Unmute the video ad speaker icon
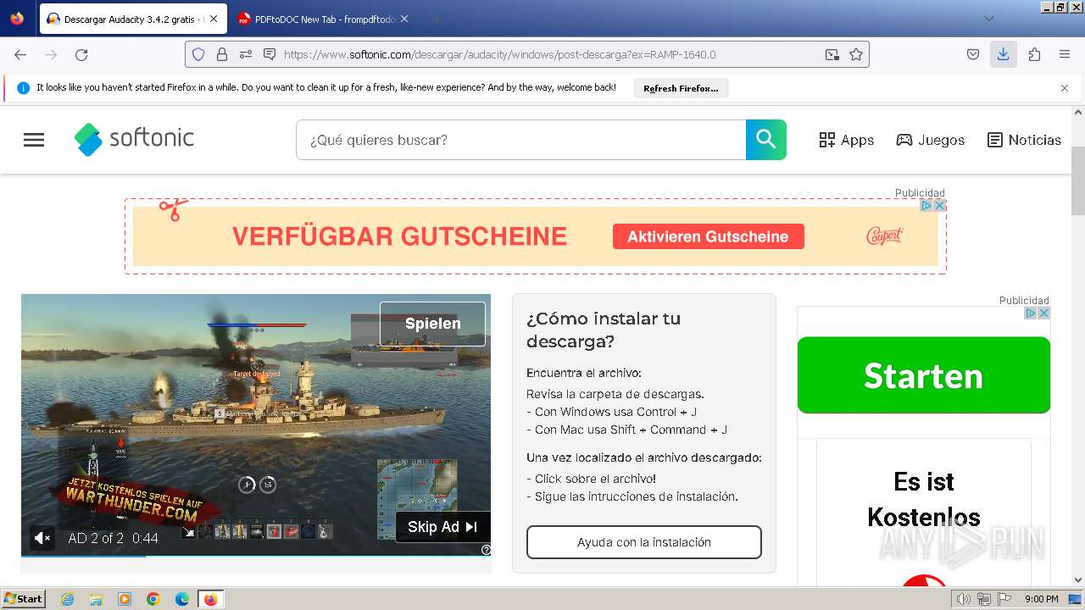Screen dimensions: 1085x610 click(42, 537)
